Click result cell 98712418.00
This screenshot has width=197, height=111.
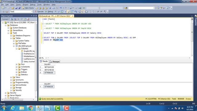[x=49, y=67]
